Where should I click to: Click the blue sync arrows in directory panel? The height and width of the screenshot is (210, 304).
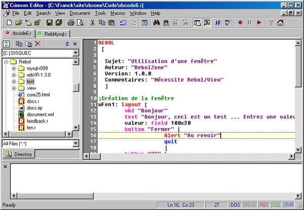[x=67, y=44]
